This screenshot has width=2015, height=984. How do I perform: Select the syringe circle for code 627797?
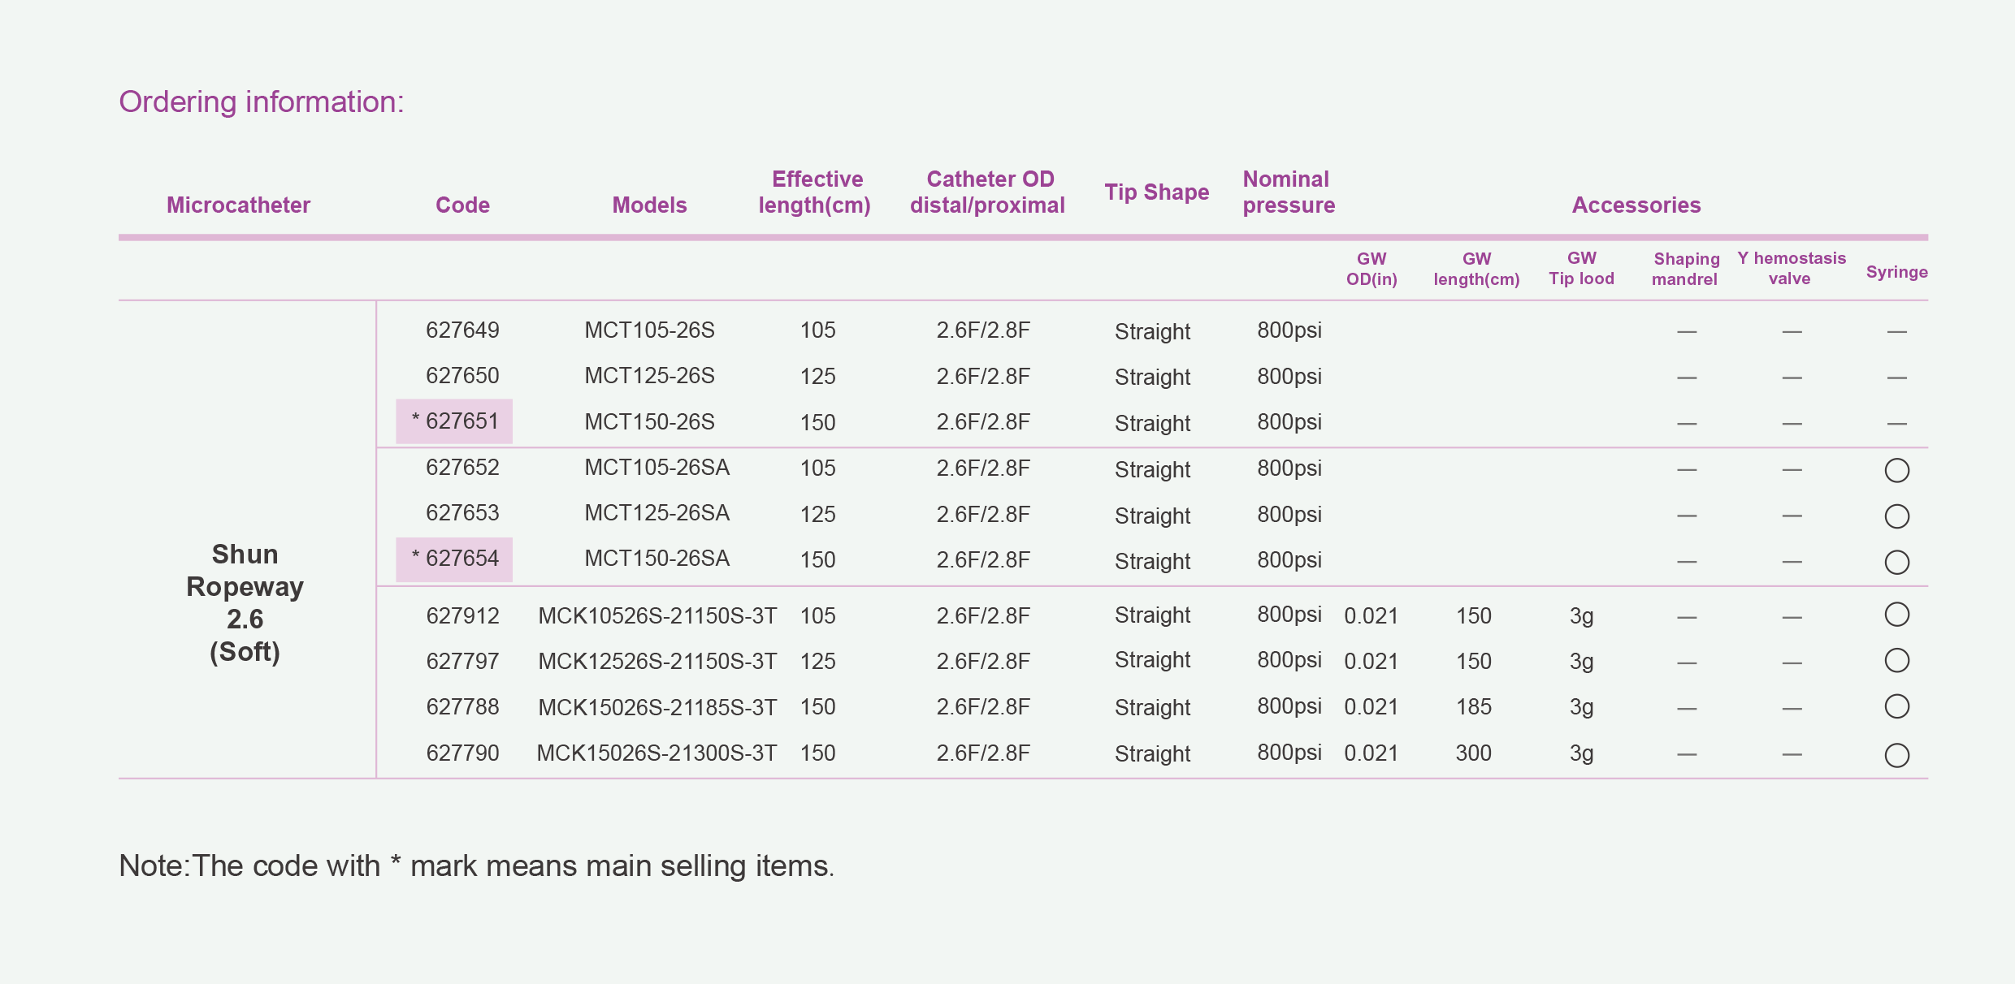(1896, 661)
